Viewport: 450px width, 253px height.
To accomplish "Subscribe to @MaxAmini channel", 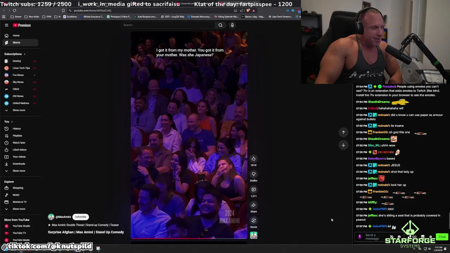I will (x=81, y=217).
